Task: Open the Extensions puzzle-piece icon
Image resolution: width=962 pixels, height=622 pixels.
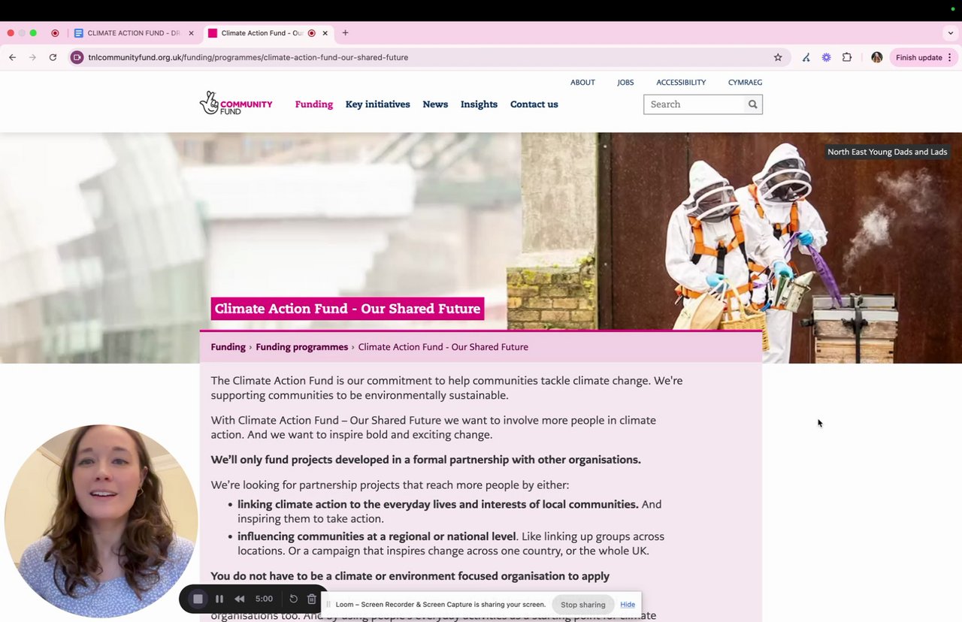Action: pyautogui.click(x=847, y=57)
